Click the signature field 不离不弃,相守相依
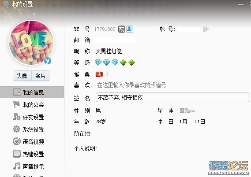Image resolution: width=251 pixels, height=177 pixels. point(172,97)
